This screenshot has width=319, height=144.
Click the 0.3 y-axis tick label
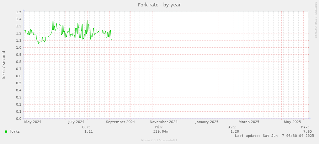(x=19, y=97)
